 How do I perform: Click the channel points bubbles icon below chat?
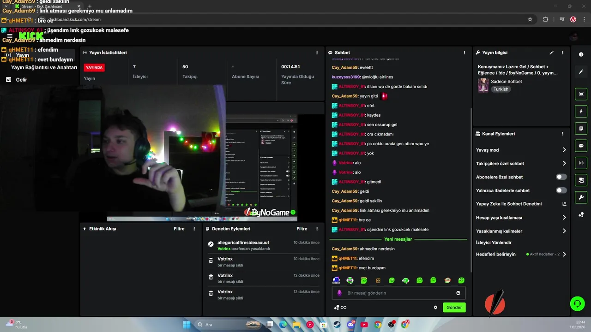click(x=337, y=308)
